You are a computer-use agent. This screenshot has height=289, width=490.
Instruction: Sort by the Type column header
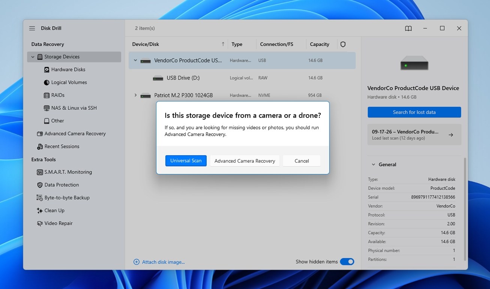[x=237, y=44]
